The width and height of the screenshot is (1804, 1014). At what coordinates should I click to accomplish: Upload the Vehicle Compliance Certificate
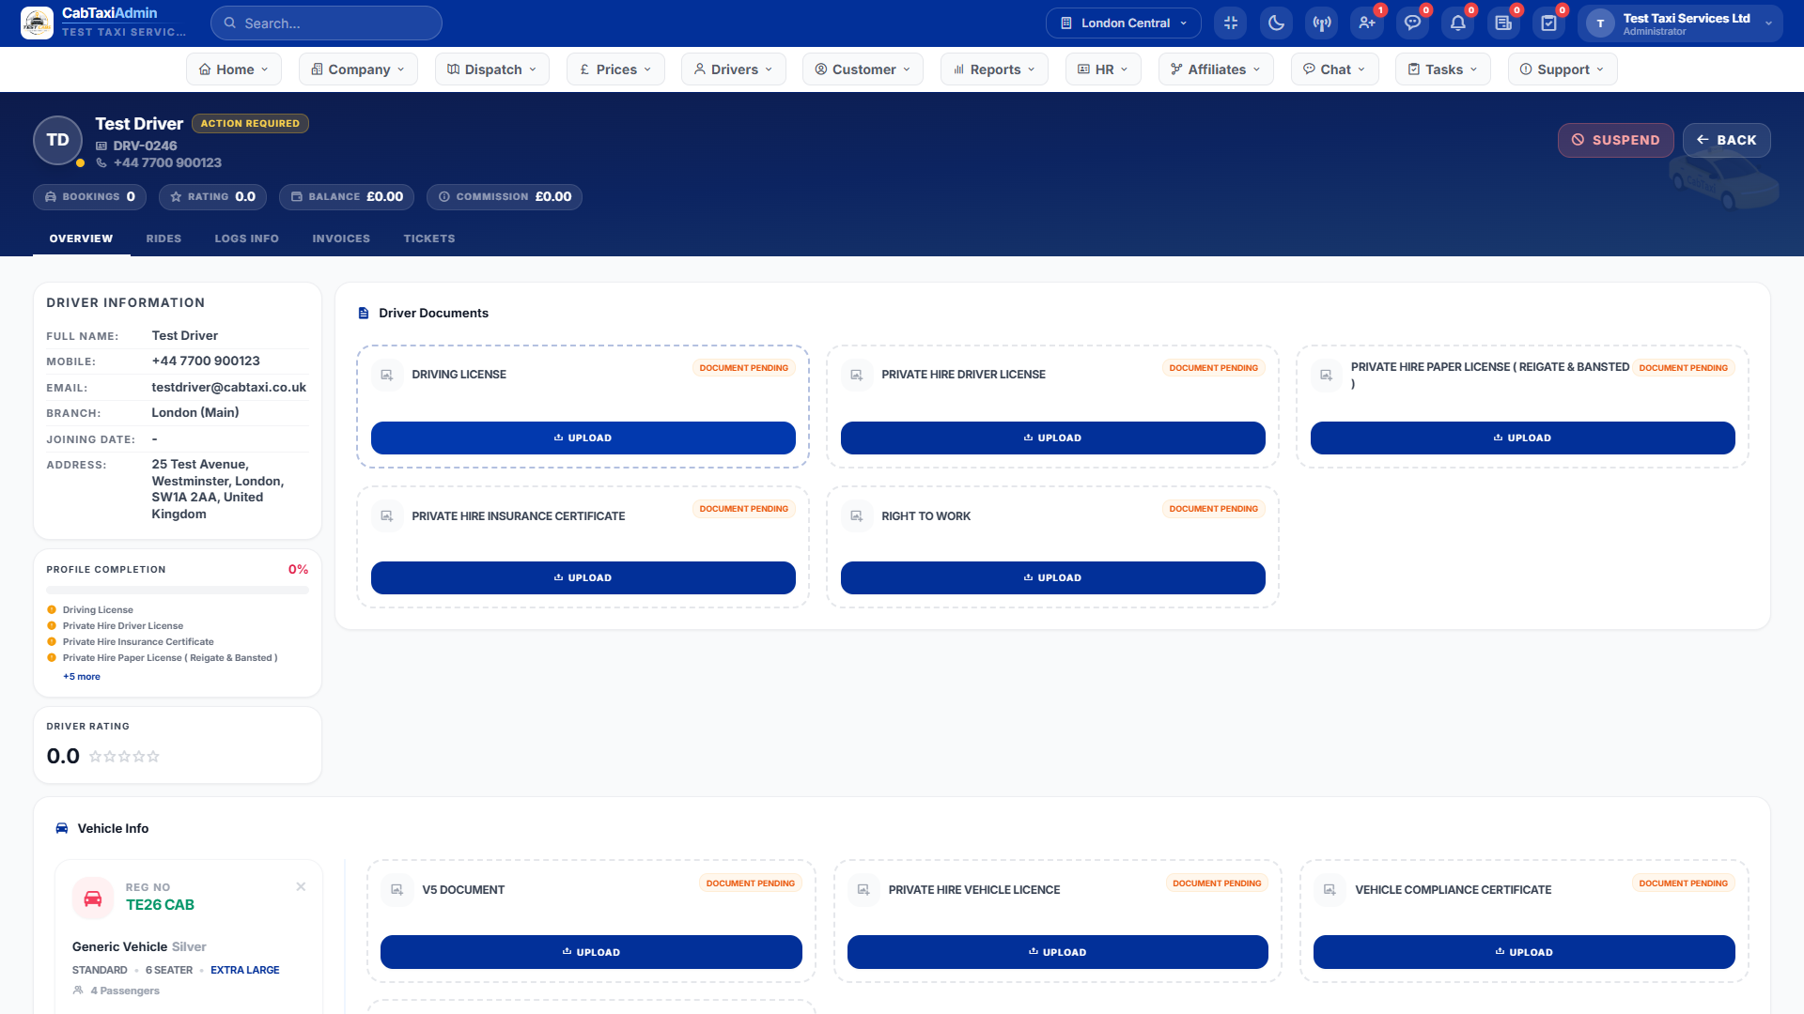(1524, 952)
